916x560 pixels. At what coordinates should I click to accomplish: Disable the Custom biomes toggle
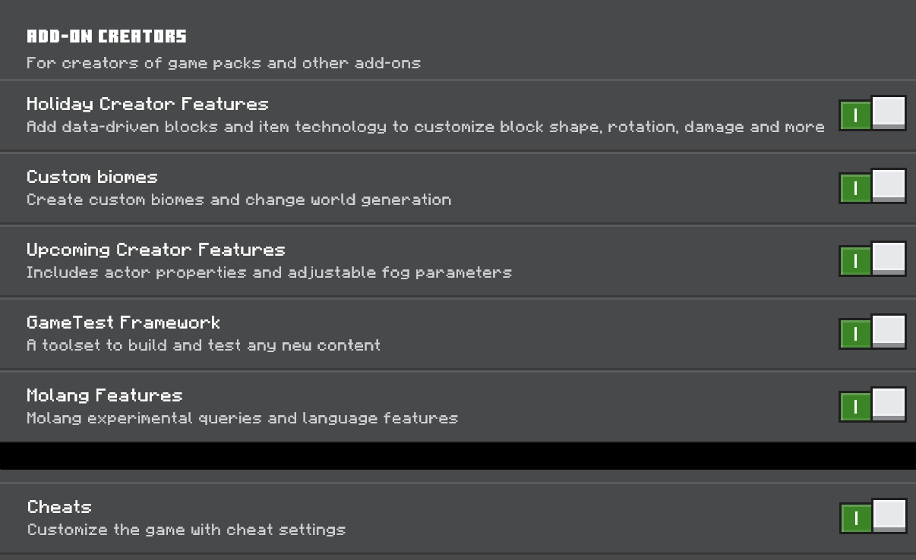click(x=872, y=187)
